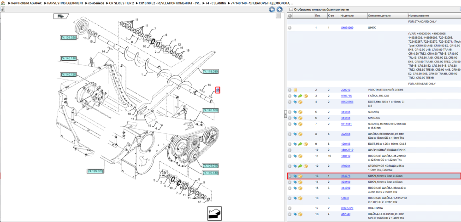Click blue arrow icon on part 140119 row
The height and width of the screenshot is (222, 461).
pyautogui.click(x=295, y=156)
